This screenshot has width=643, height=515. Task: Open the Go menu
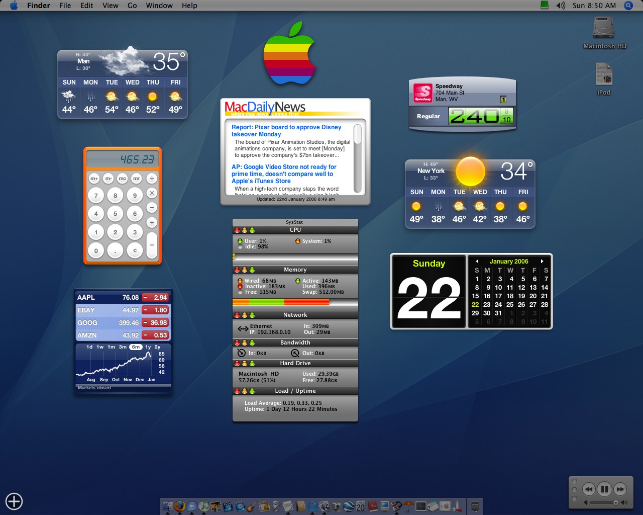click(x=132, y=6)
